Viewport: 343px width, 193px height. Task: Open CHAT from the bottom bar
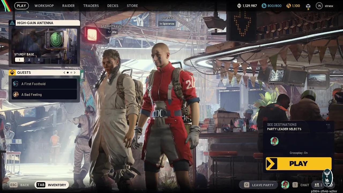click(x=305, y=185)
